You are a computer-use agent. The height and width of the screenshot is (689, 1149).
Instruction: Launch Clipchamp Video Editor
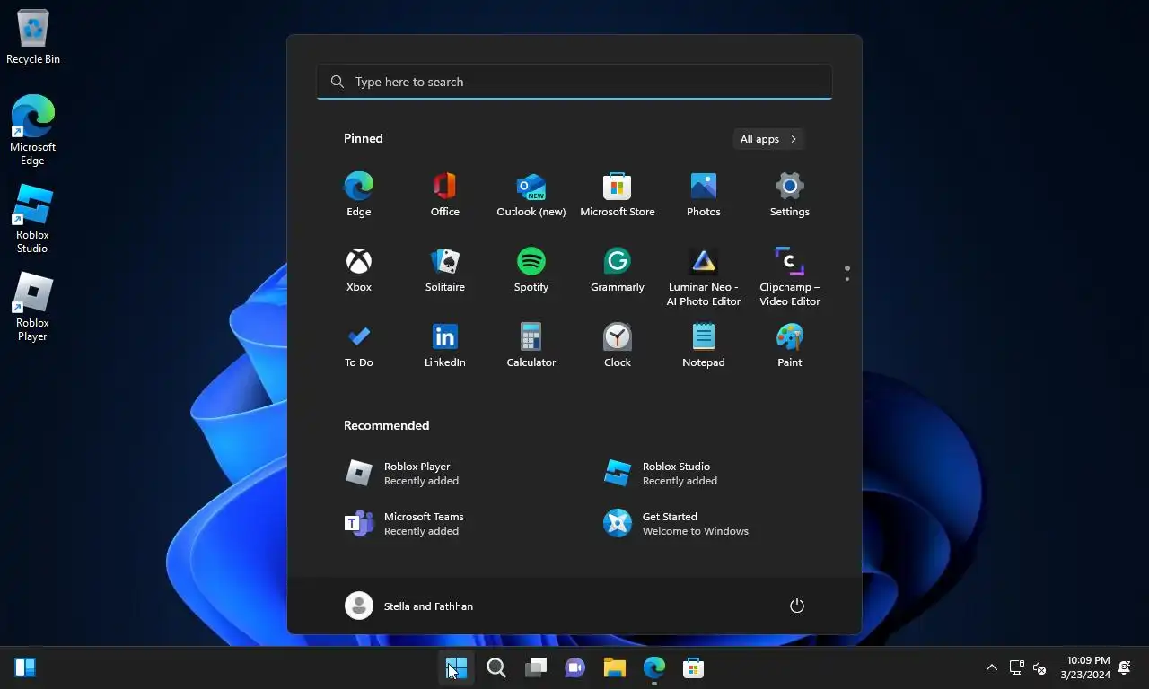789,277
